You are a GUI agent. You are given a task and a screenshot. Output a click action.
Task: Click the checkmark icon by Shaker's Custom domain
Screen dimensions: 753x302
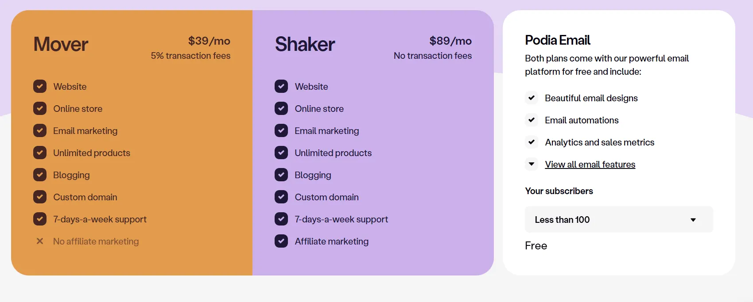[x=281, y=197]
